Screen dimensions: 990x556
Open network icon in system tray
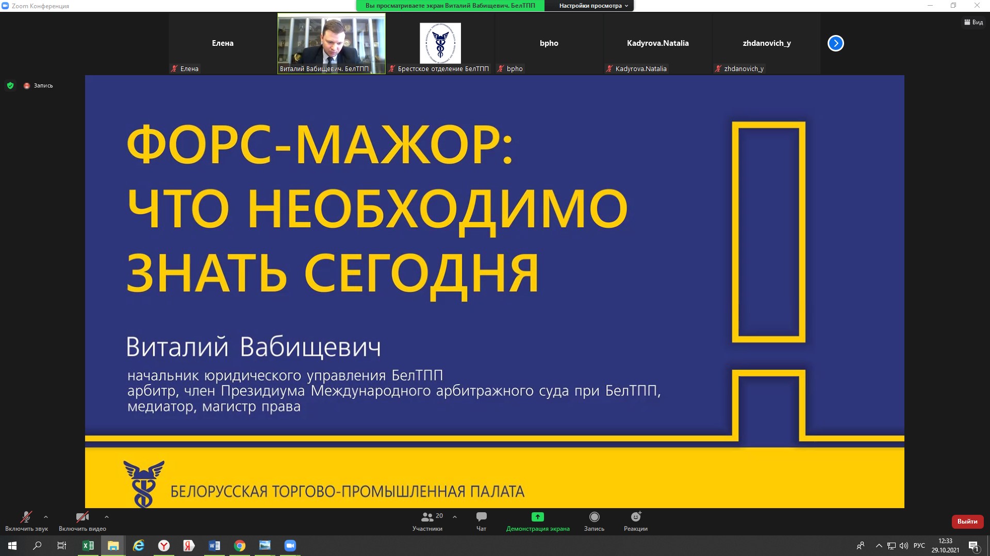tap(891, 546)
